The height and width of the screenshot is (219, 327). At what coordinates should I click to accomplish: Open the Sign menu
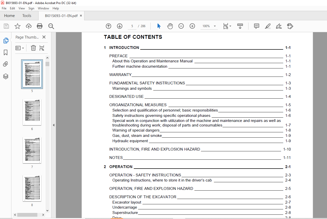click(32, 8)
